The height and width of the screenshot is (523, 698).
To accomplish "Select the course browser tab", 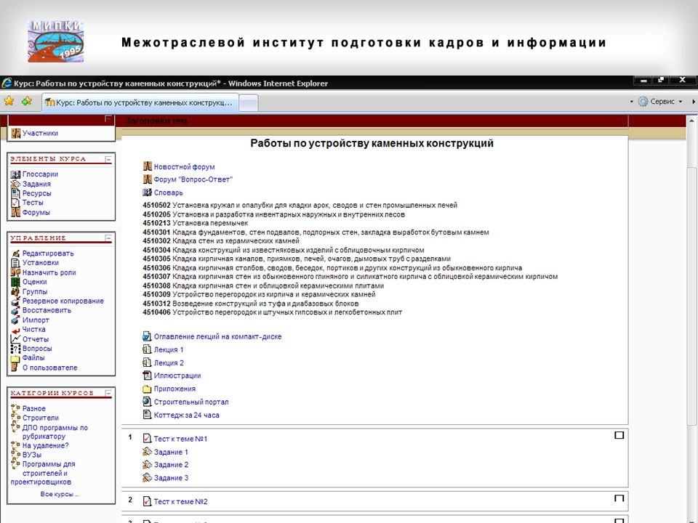I will coord(140,102).
